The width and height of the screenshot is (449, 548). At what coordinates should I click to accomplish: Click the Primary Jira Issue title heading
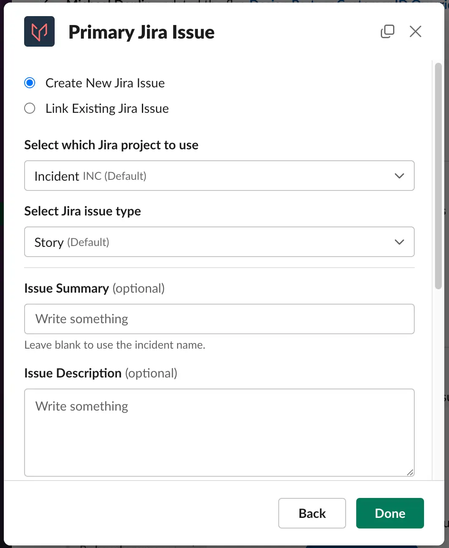pos(141,32)
